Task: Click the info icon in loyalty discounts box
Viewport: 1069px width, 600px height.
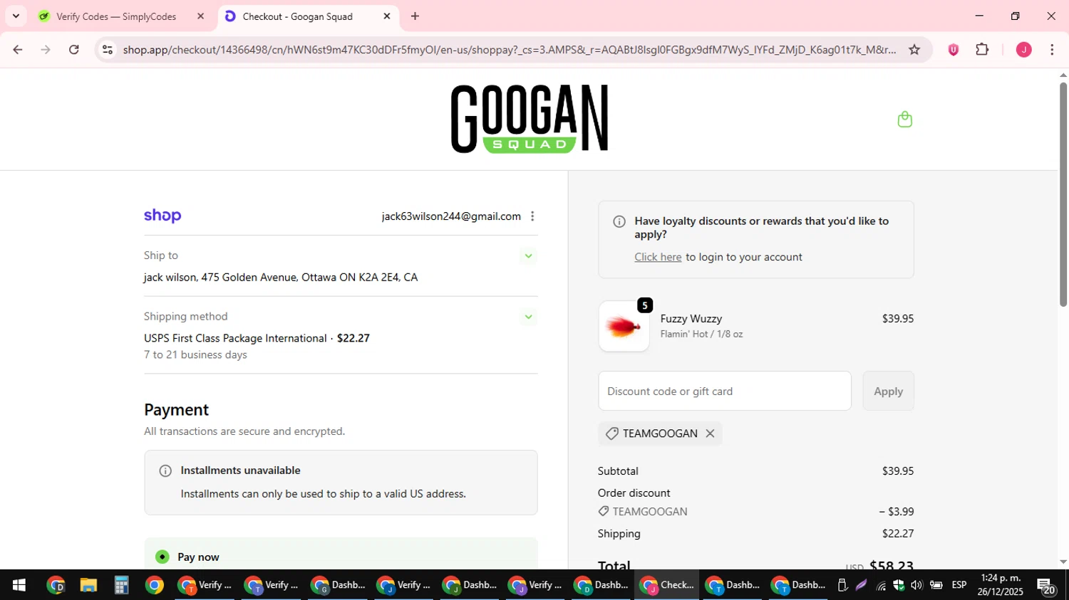Action: point(619,221)
